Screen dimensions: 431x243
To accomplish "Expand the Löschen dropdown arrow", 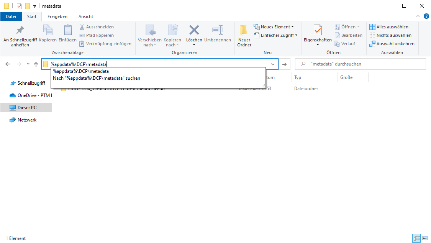I will [194, 45].
